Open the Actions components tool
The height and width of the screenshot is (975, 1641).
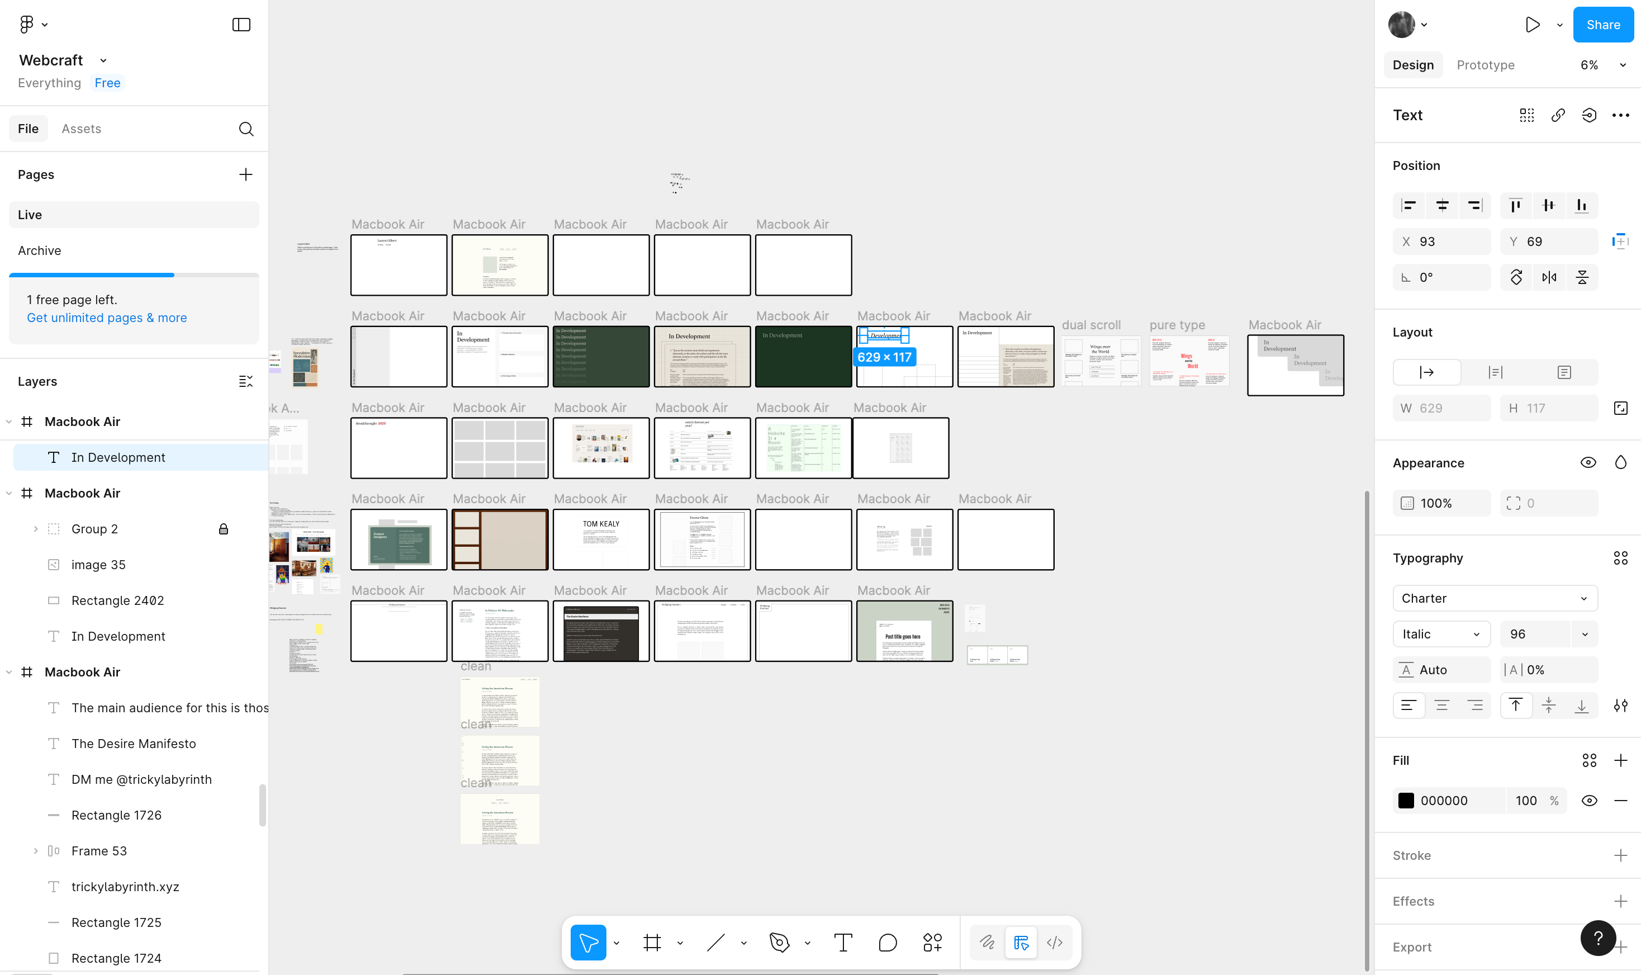pyautogui.click(x=932, y=943)
